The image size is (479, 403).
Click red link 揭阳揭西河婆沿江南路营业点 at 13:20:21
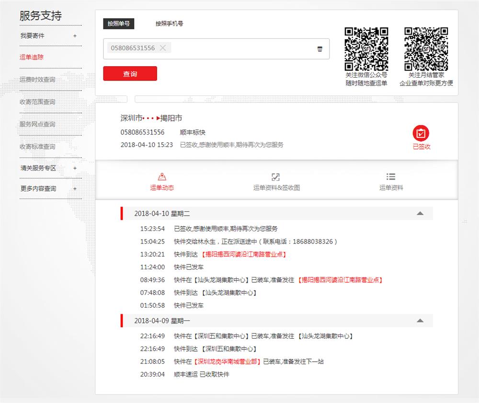tap(244, 254)
